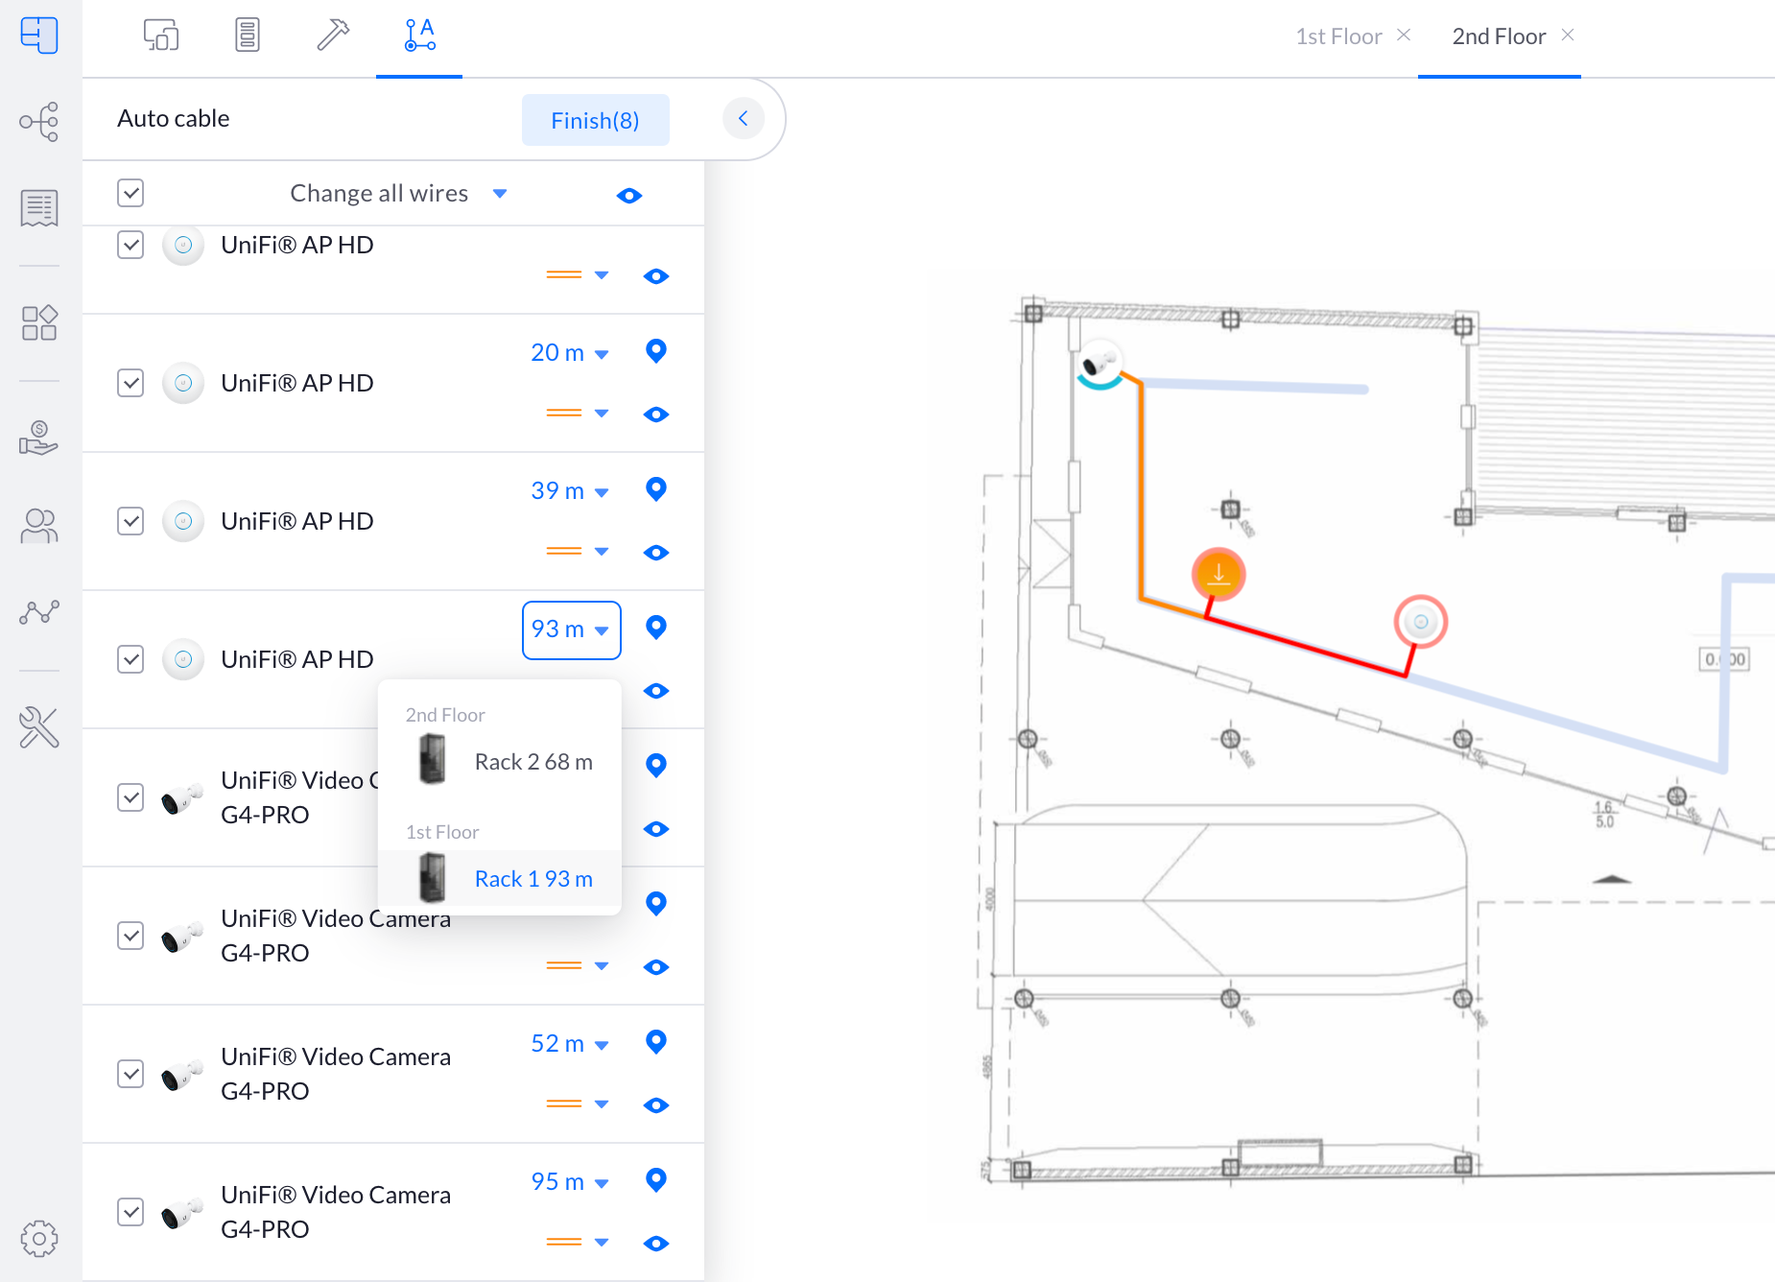Open the 39 m cable length dropdown

tap(570, 491)
